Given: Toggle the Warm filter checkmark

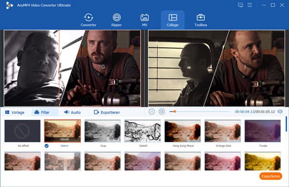Looking at the screenshot, I should pyautogui.click(x=47, y=146).
